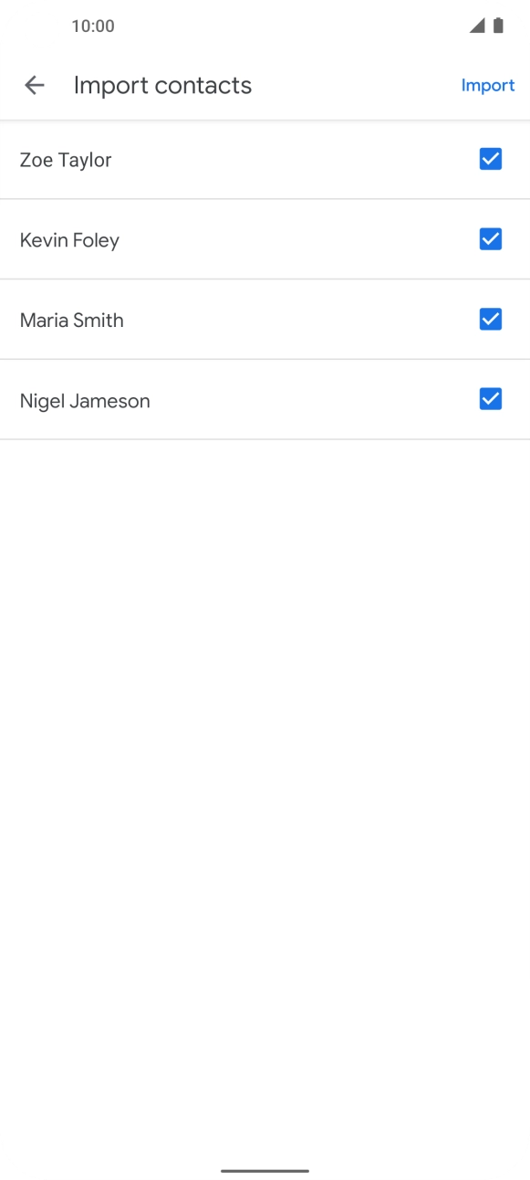Tap the gesture navigation bar at bottom
The height and width of the screenshot is (1180, 530).
click(x=265, y=1169)
